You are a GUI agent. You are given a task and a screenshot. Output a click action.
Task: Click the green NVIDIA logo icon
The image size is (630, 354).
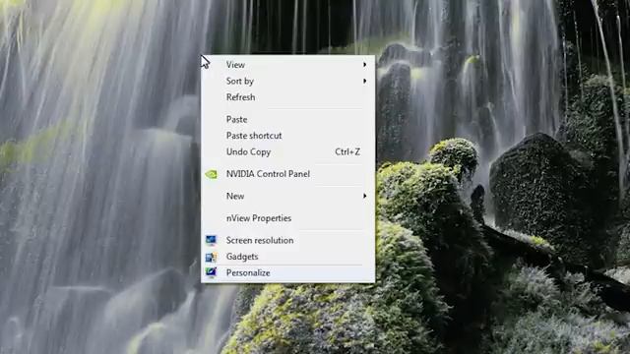(211, 174)
